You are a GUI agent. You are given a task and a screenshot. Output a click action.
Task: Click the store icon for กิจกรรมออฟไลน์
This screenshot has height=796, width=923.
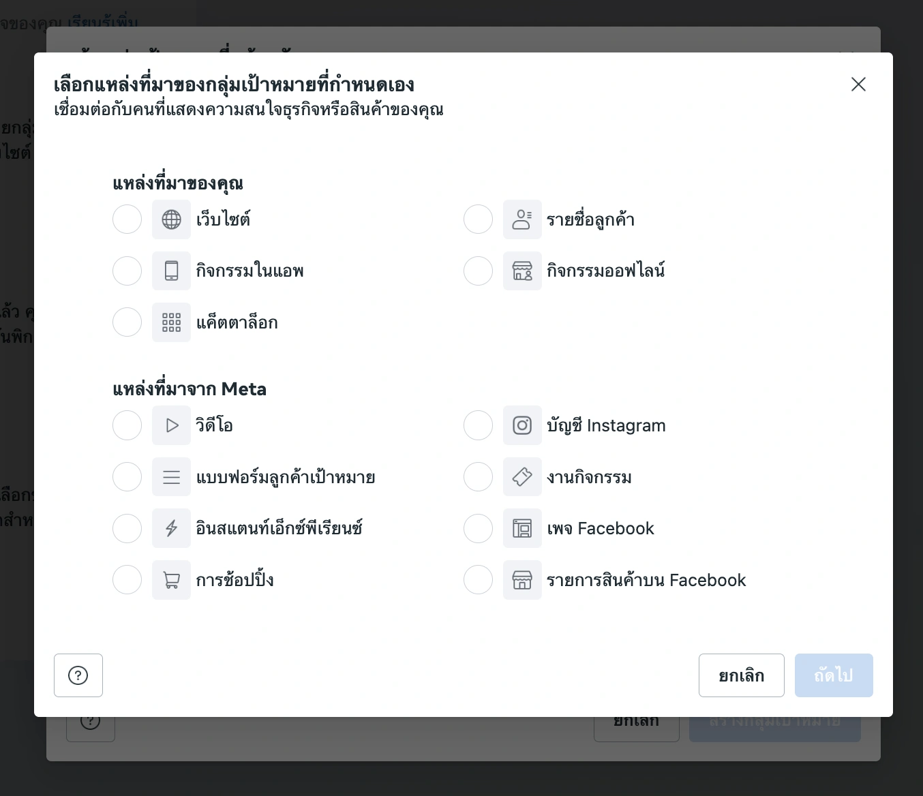tap(522, 271)
